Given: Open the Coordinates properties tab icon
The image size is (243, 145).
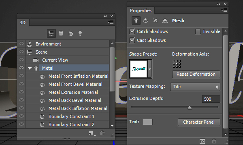Looking at the screenshot, I should click(x=165, y=21).
